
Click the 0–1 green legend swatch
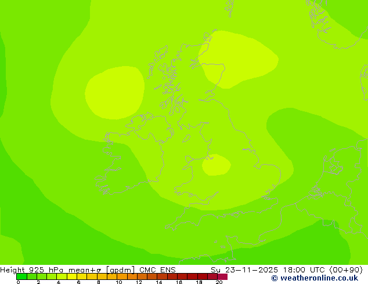22,276
